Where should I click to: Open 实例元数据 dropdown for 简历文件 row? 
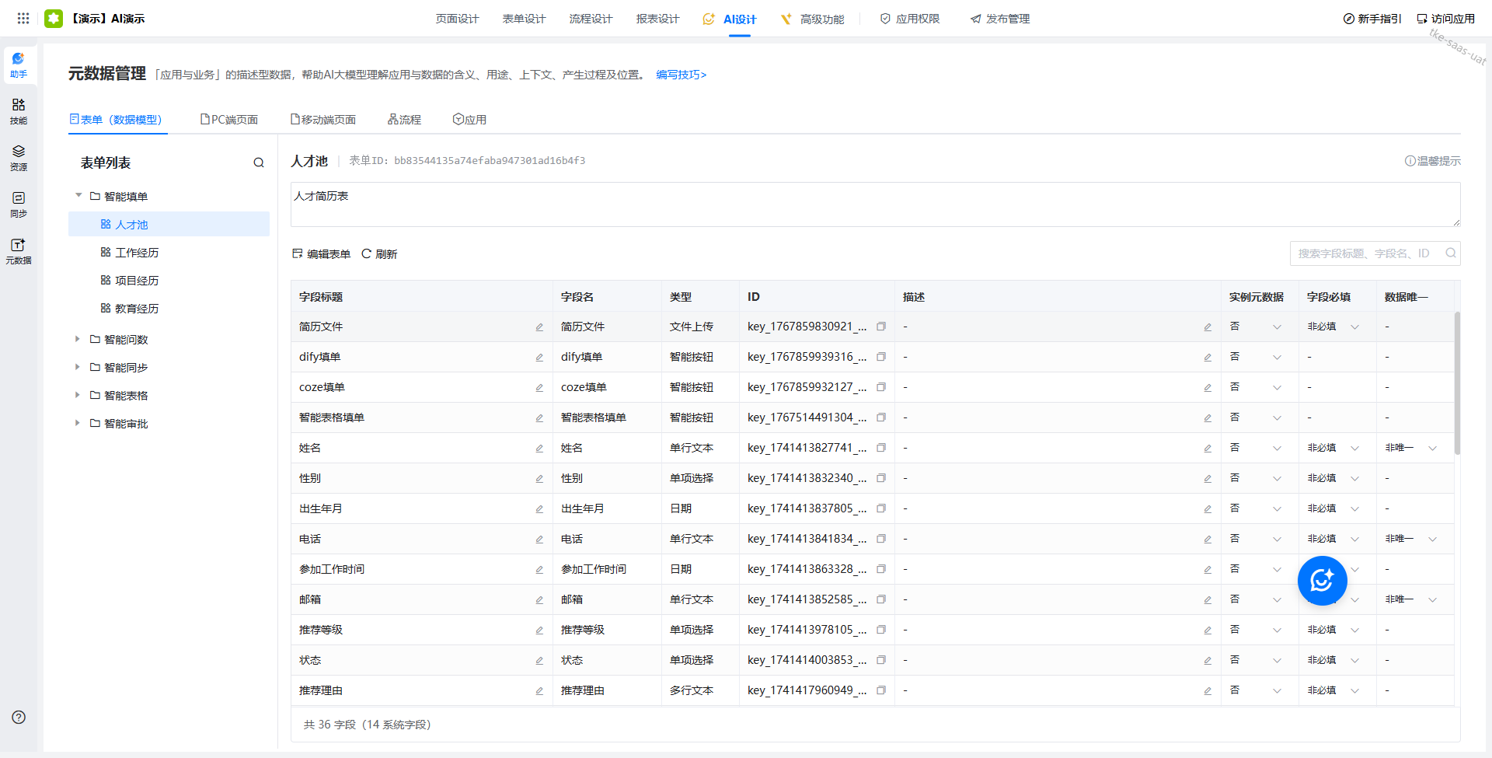[1256, 327]
